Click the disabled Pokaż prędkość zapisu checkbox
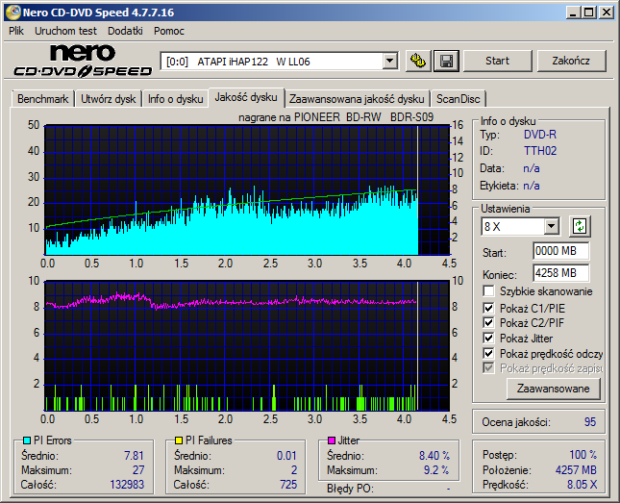Viewport: 620px width, 503px height. (488, 368)
